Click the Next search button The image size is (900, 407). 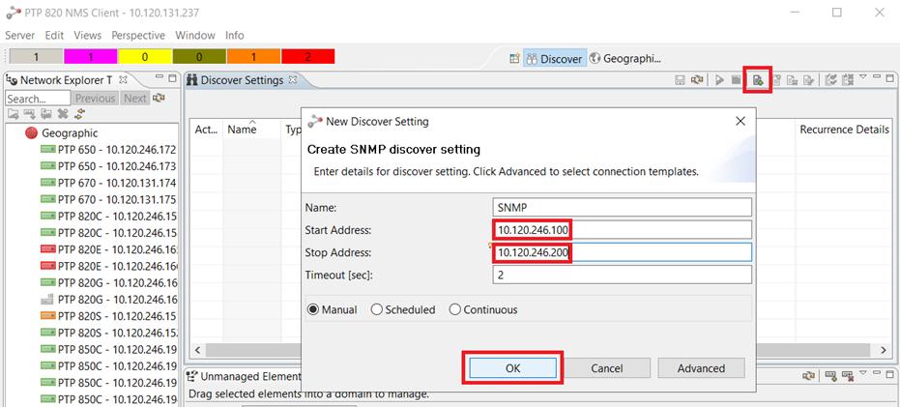click(135, 99)
